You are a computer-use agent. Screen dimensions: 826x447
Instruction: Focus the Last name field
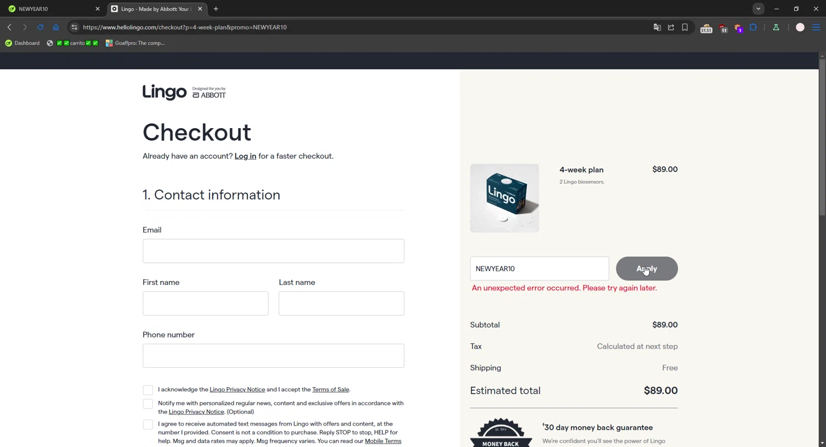[341, 303]
